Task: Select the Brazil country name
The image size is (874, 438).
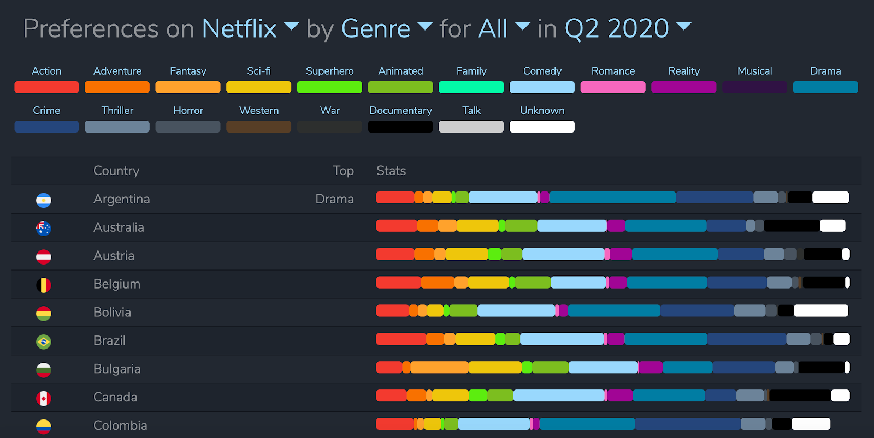Action: 109,341
